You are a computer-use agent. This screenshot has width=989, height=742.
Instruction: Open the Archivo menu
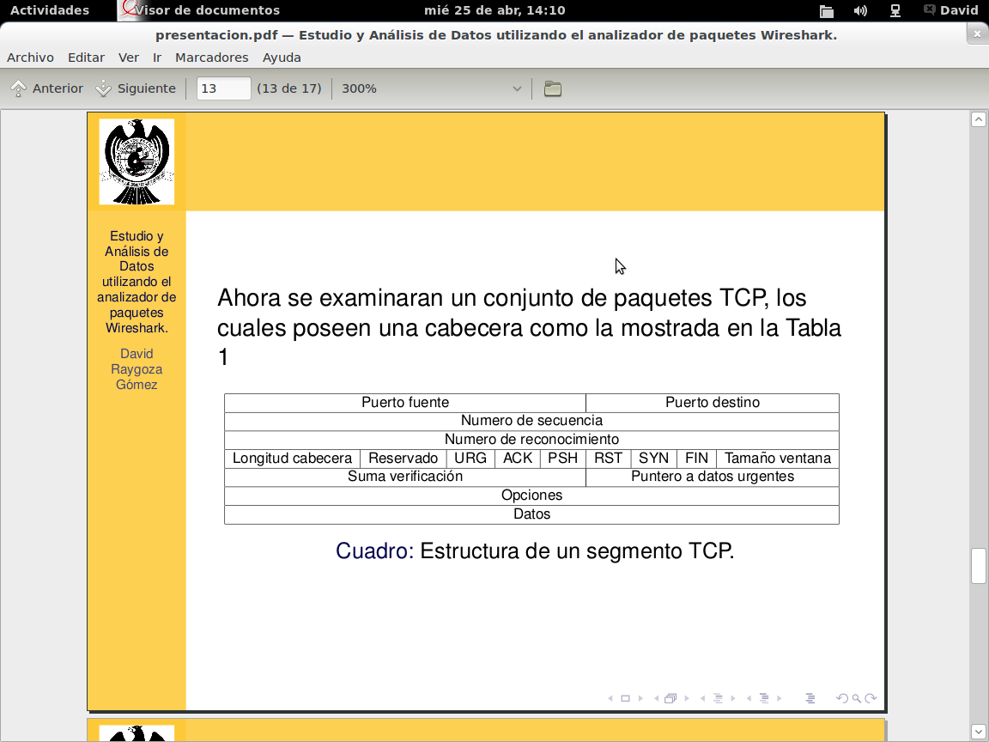[x=30, y=57]
